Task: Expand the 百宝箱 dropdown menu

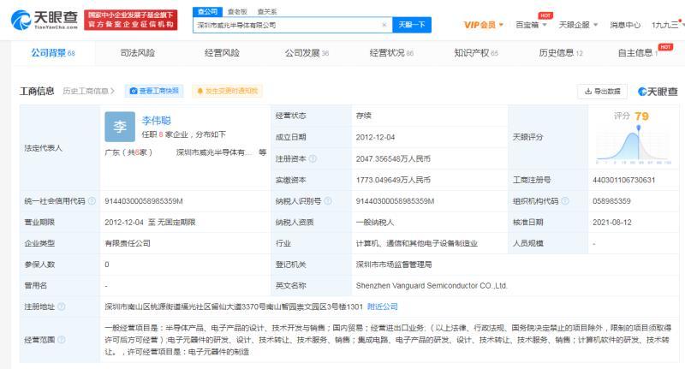Action: pyautogui.click(x=532, y=26)
